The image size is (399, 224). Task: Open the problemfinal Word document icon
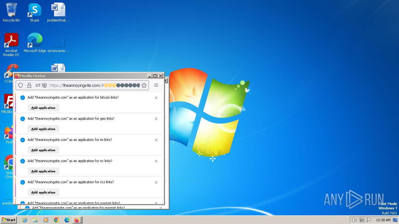pyautogui.click(x=58, y=12)
